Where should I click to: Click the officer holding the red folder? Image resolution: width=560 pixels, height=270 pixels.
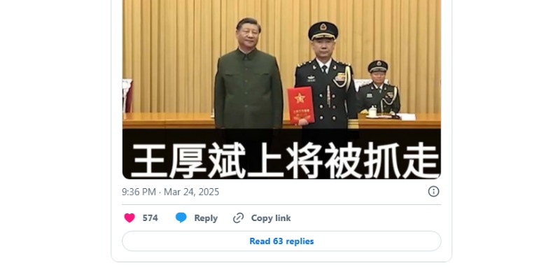click(325, 78)
